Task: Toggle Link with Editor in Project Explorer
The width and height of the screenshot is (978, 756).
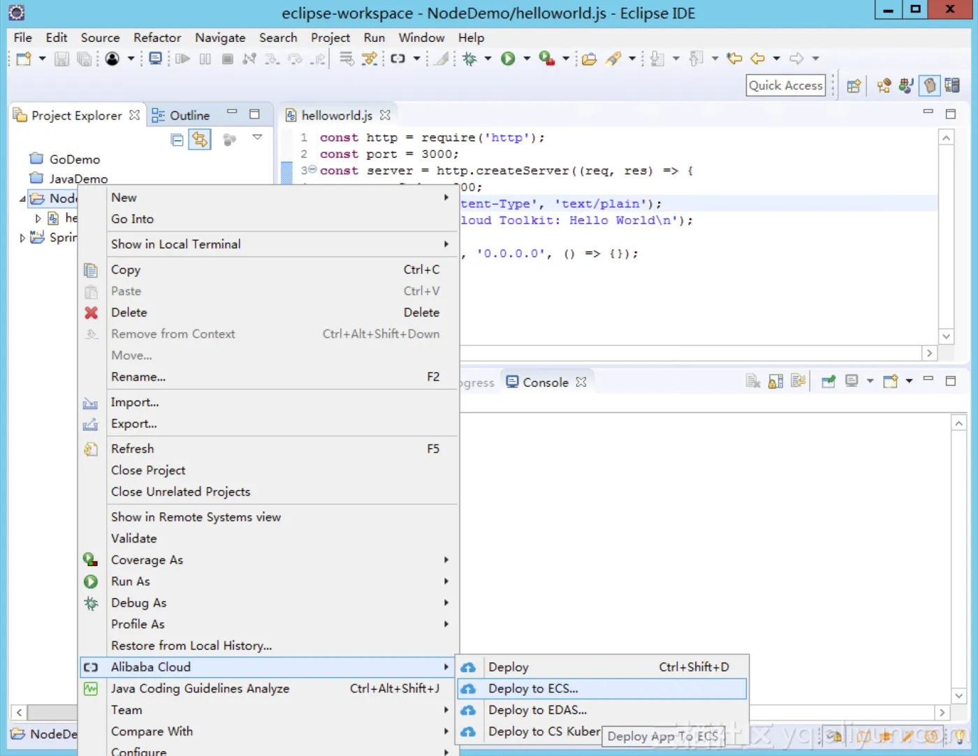Action: [200, 140]
